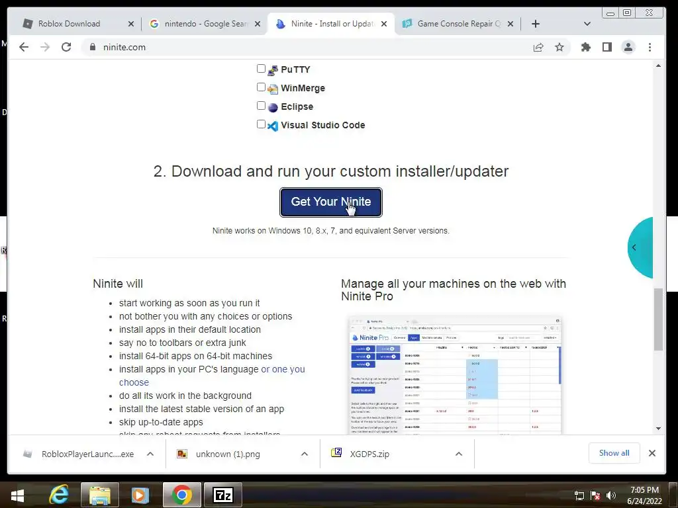Click the network tray icon
Image resolution: width=678 pixels, height=508 pixels.
pos(579,495)
